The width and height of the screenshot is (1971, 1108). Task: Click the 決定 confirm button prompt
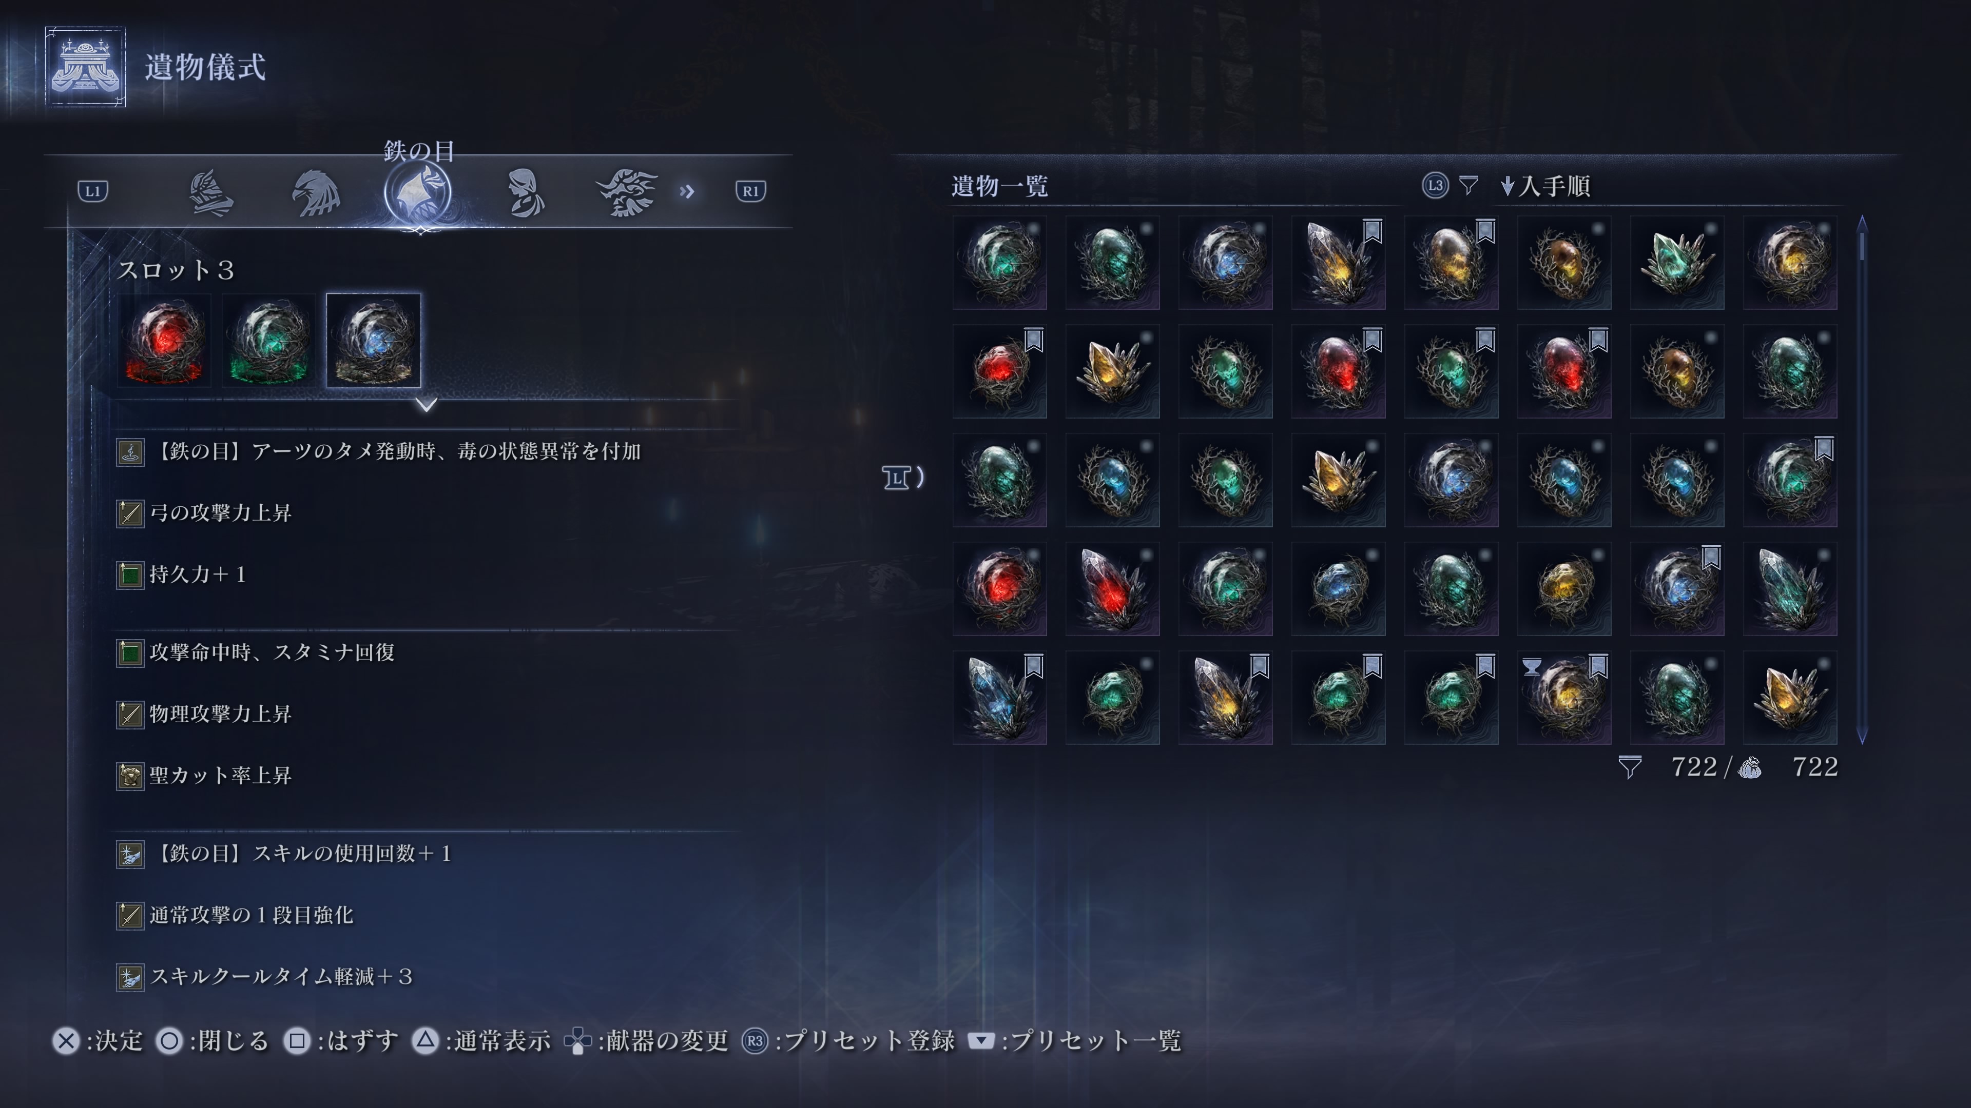(x=98, y=1041)
